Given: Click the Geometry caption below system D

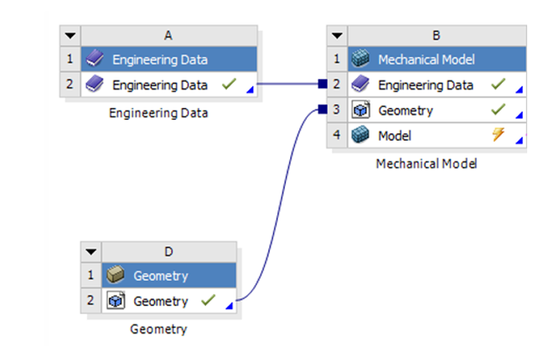Looking at the screenshot, I should [x=158, y=329].
